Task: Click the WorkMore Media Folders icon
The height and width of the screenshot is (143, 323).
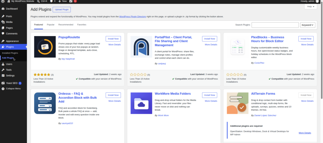Action: [141, 103]
